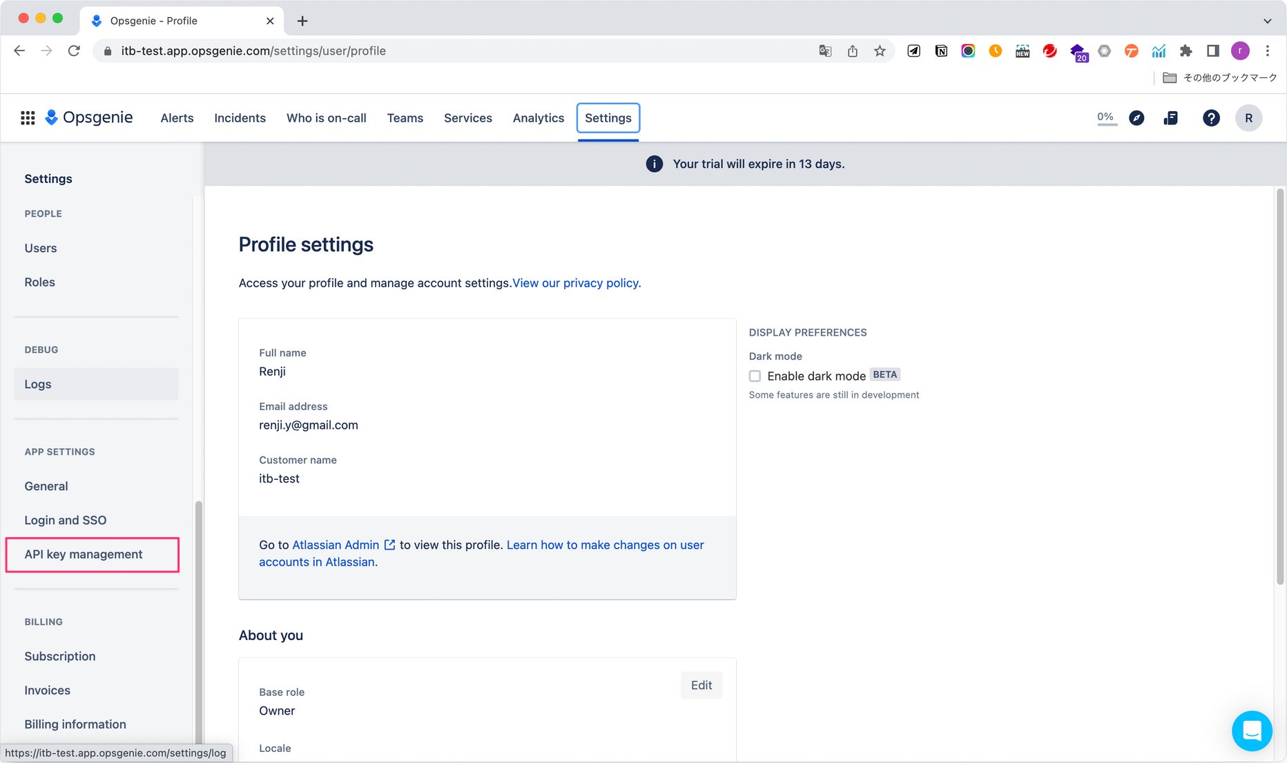Open the compass quick-start icon
Image resolution: width=1287 pixels, height=763 pixels.
pos(1136,118)
